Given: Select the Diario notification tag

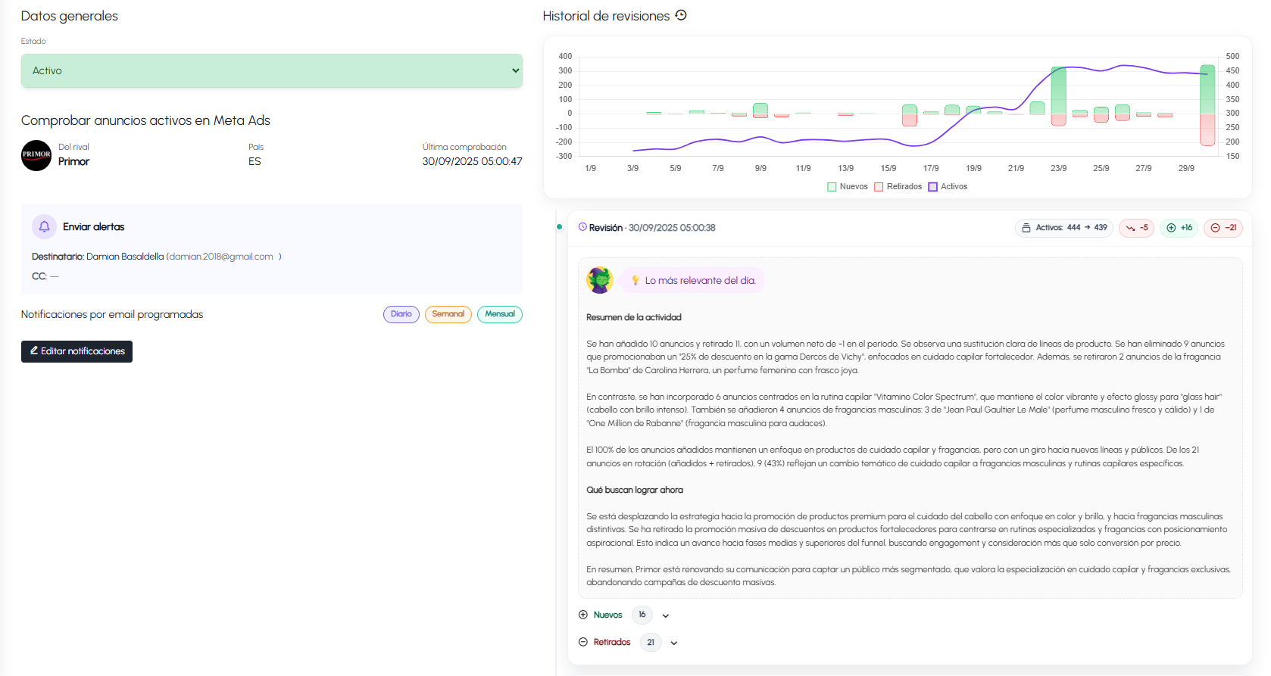Looking at the screenshot, I should 401,314.
